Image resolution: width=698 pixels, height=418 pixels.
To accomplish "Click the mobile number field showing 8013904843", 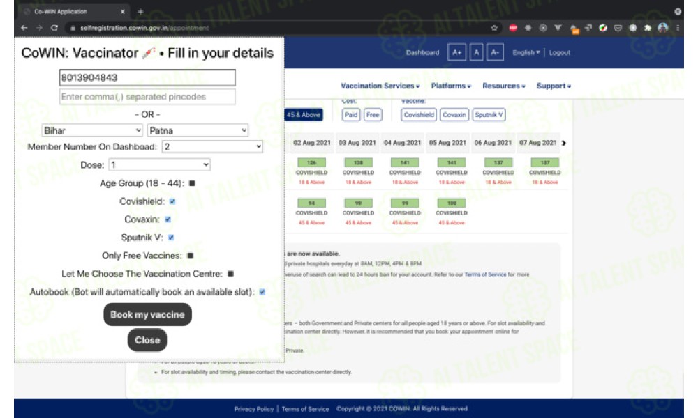I will 147,77.
